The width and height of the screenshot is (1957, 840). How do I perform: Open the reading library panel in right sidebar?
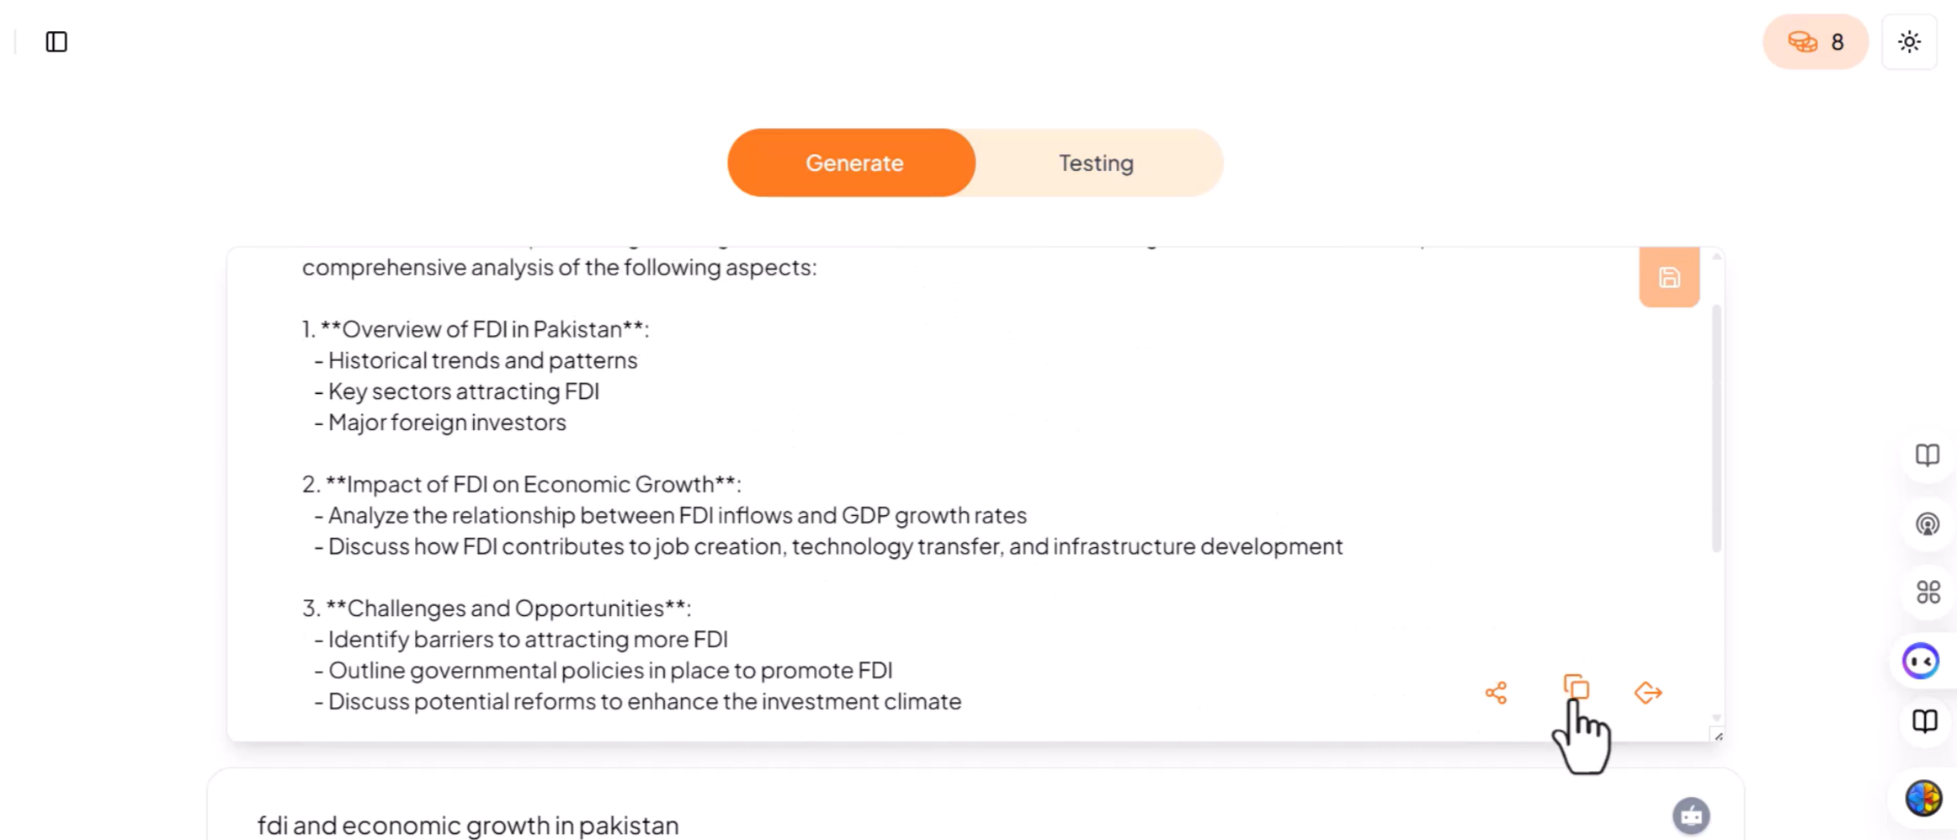(x=1927, y=455)
